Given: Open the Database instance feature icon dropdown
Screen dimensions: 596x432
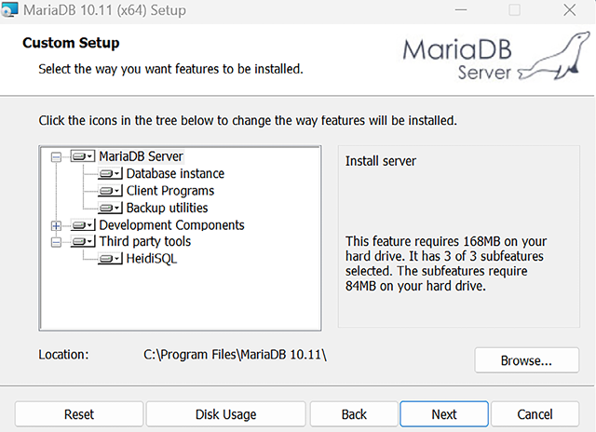Looking at the screenshot, I should pos(112,174).
